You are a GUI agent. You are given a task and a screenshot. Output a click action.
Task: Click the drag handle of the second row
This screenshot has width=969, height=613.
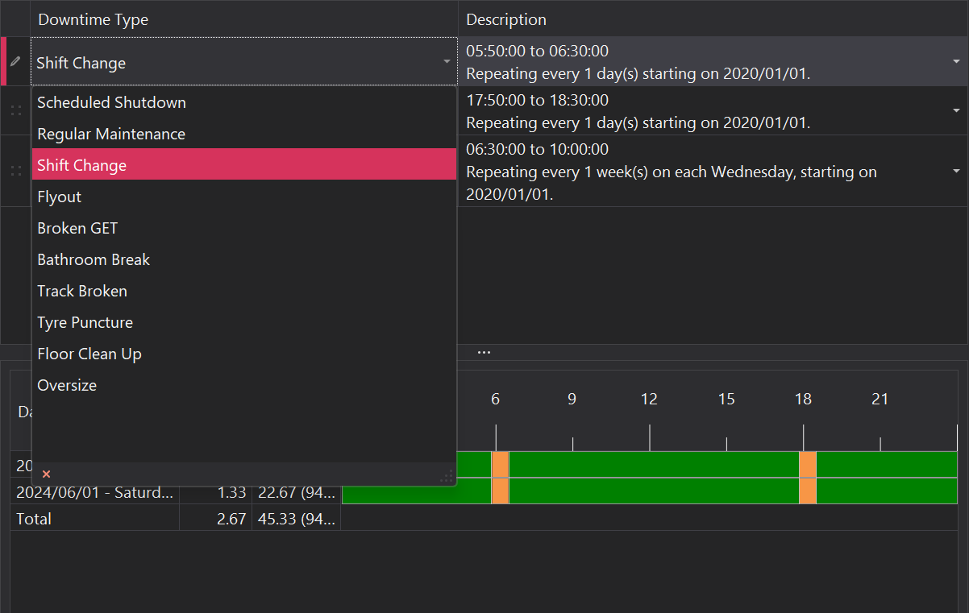[15, 110]
